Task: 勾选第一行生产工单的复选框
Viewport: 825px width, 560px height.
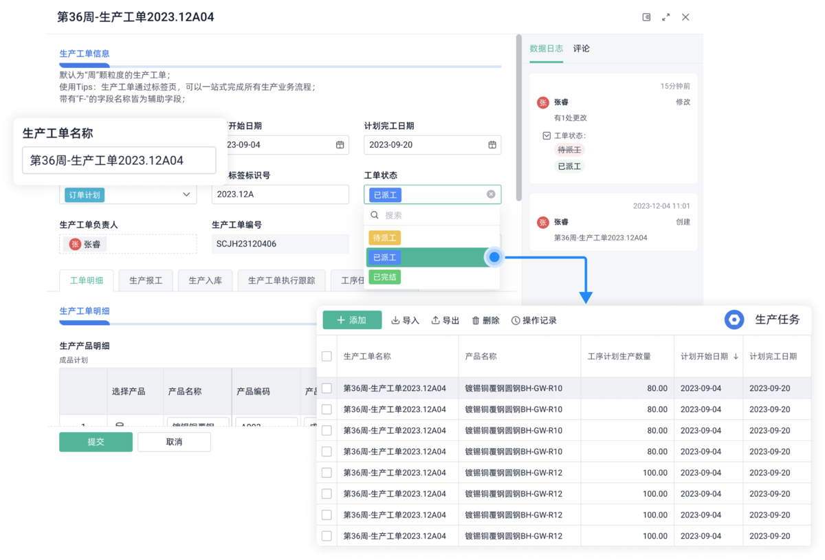Action: pyautogui.click(x=326, y=388)
